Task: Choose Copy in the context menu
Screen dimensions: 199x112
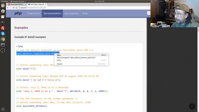Action: [x=81, y=55]
